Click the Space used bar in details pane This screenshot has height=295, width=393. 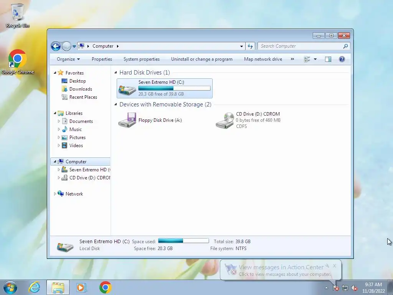tap(183, 241)
